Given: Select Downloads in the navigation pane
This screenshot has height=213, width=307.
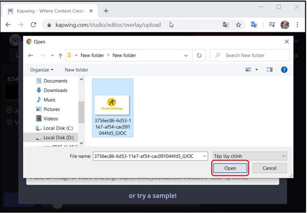Looking at the screenshot, I should 55,90.
